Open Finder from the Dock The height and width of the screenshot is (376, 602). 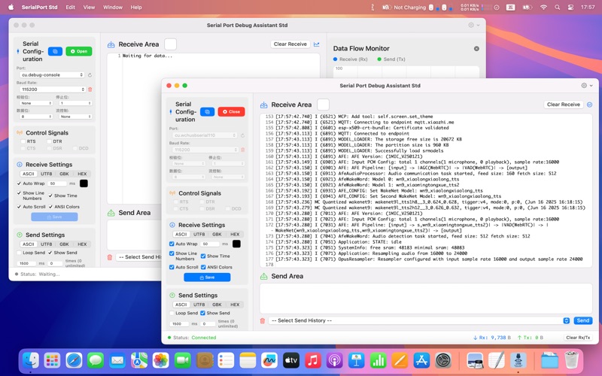point(31,360)
